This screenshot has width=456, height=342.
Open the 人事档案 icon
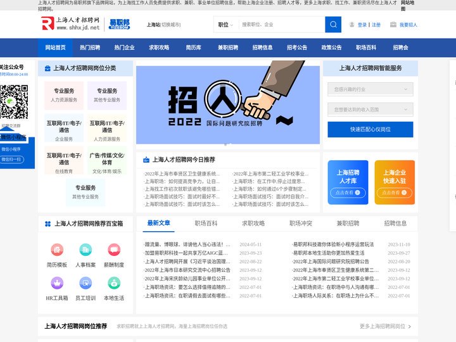click(x=85, y=250)
